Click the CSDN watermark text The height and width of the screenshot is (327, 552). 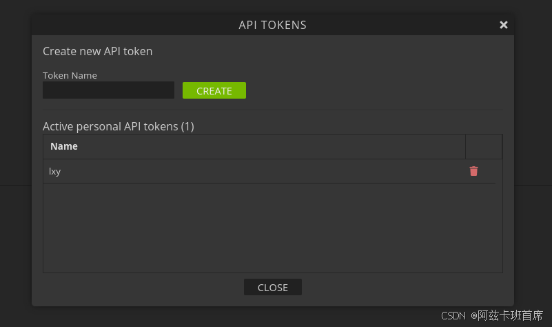[x=453, y=315]
